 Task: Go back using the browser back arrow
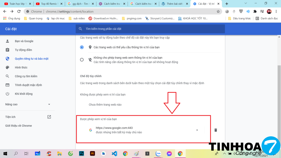(x=5, y=12)
